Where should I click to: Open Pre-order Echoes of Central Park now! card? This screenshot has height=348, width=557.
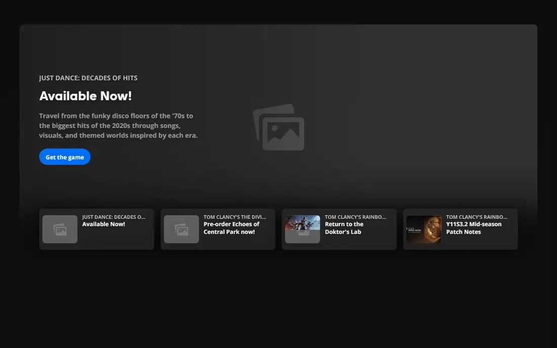click(218, 229)
